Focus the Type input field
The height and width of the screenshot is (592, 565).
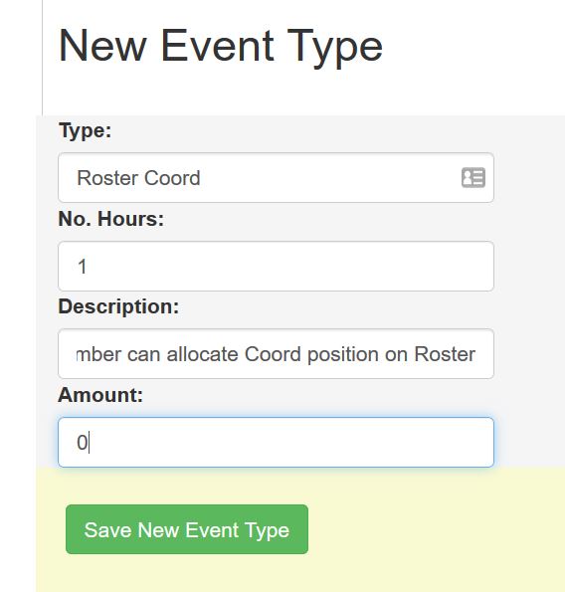tap(276, 177)
